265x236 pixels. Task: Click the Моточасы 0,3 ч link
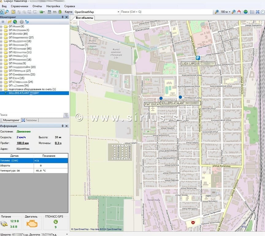58,143
